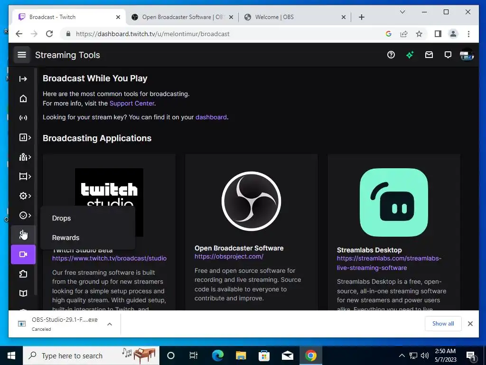Open the whispers chat icon
The height and width of the screenshot is (365, 486).
(448, 55)
